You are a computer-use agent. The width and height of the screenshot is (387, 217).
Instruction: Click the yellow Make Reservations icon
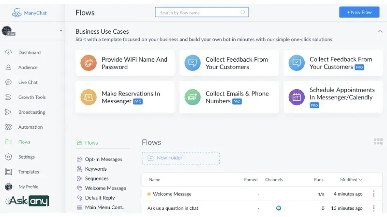[x=89, y=97]
